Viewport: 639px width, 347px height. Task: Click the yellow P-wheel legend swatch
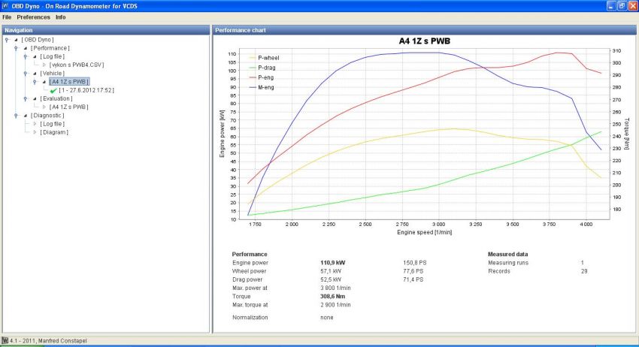253,58
